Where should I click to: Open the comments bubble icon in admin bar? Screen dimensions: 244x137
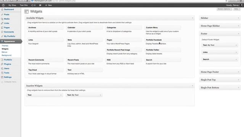tap(40, 5)
